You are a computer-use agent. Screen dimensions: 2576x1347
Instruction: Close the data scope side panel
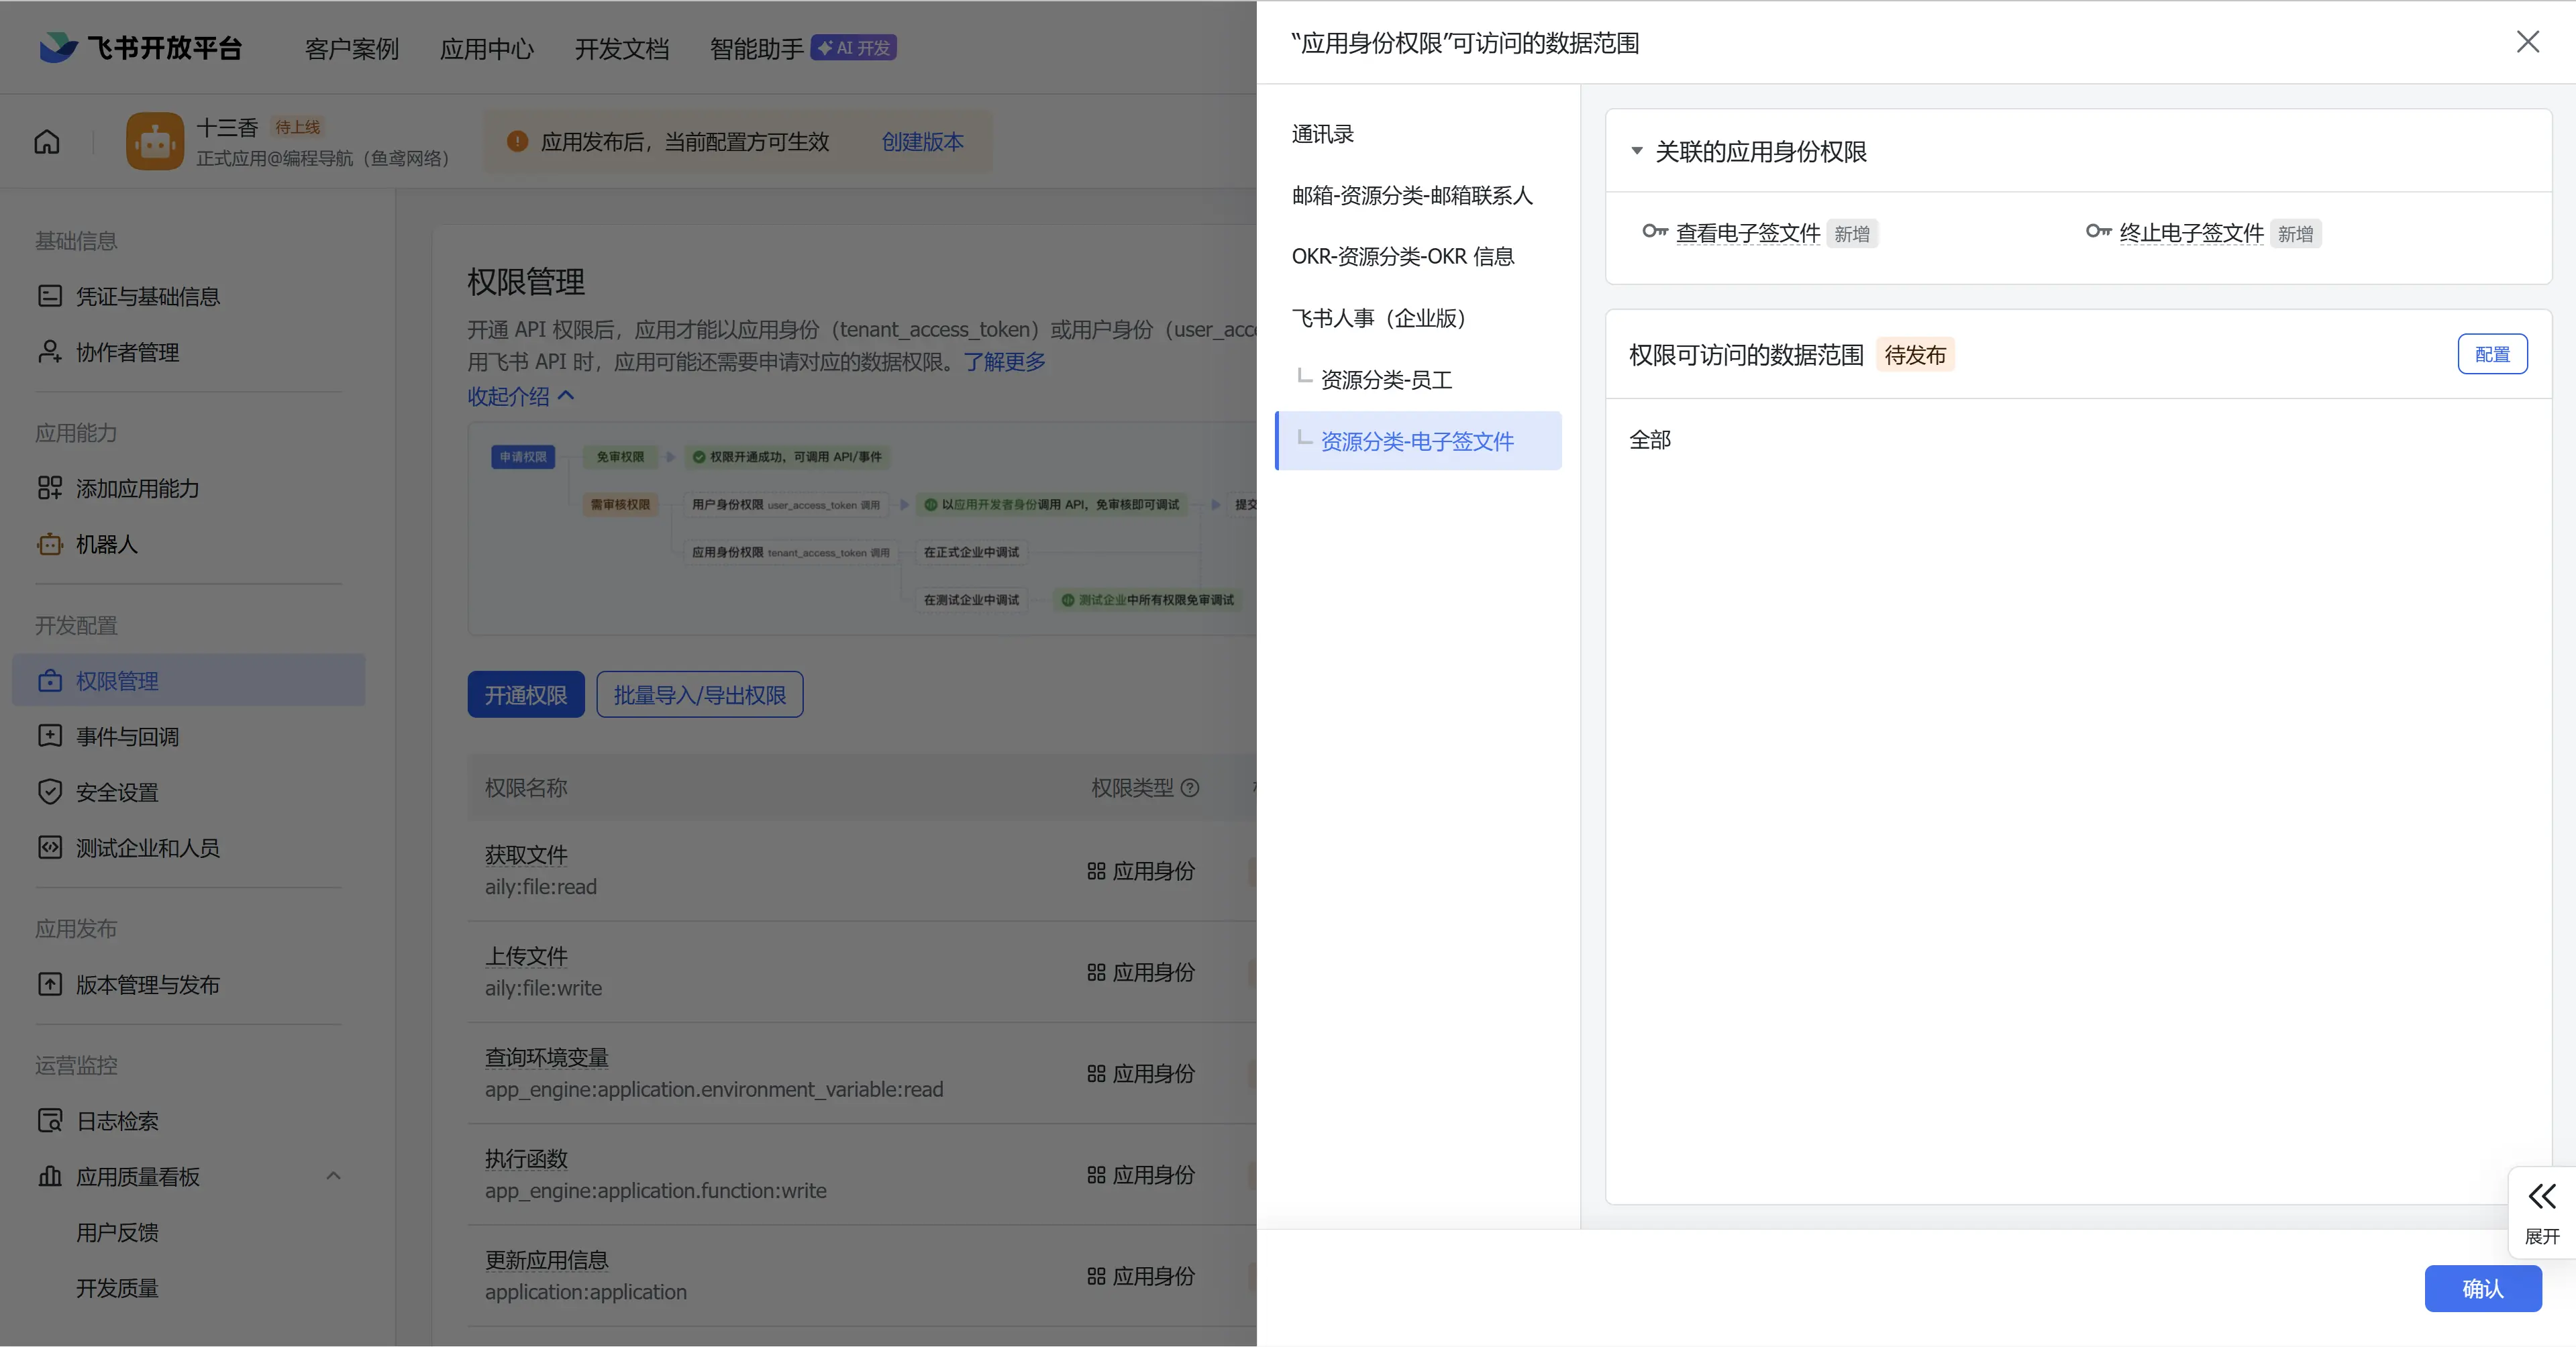pyautogui.click(x=2527, y=42)
